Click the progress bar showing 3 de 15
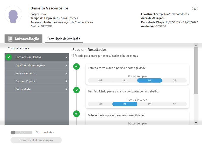The width and height of the screenshot is (202, 152). click(x=21, y=132)
